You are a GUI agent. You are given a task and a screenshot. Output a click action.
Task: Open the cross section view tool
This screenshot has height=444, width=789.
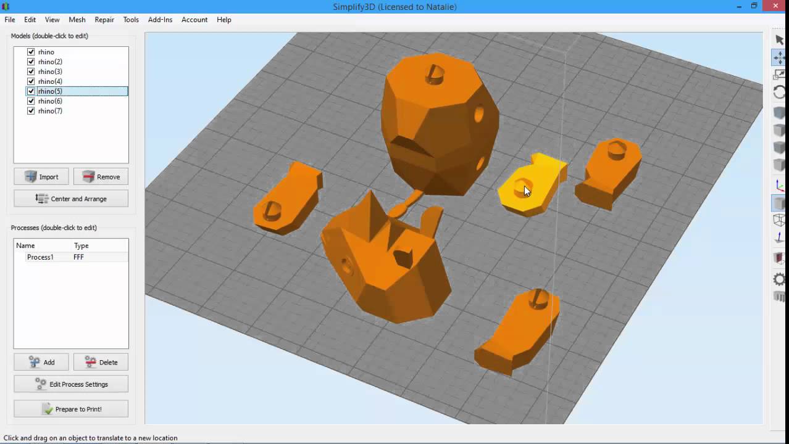point(780,258)
